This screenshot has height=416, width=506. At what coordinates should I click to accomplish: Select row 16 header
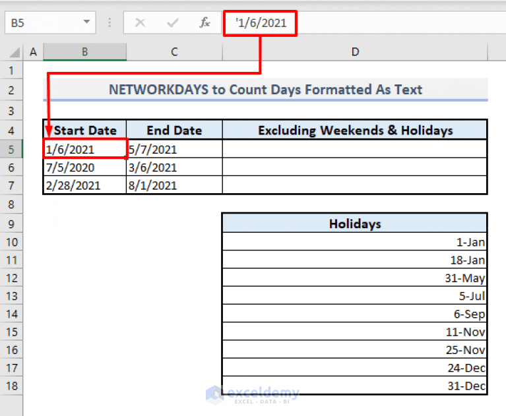coord(11,350)
